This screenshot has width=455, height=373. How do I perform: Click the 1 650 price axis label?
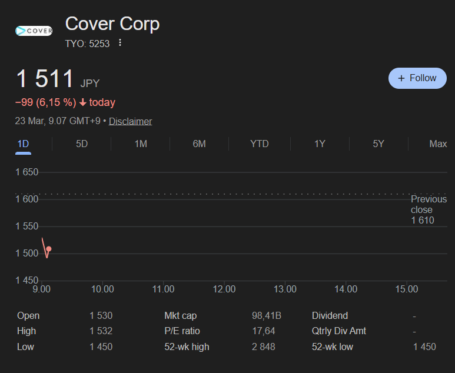tap(26, 172)
